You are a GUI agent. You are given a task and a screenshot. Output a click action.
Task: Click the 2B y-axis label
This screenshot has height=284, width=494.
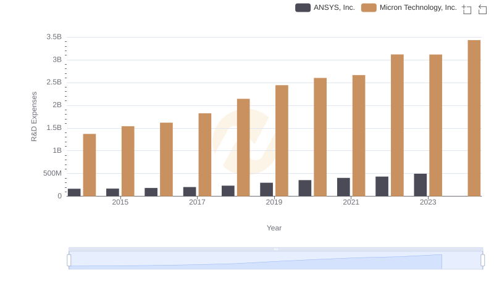[x=57, y=105]
